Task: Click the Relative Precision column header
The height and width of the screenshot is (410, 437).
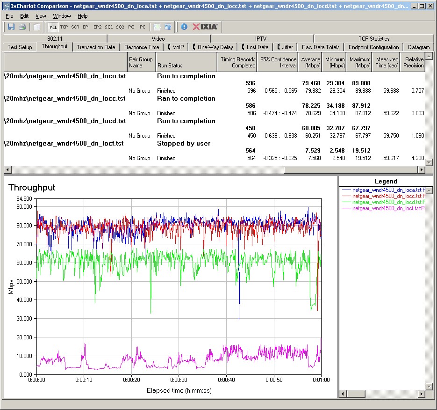Action: (x=413, y=62)
